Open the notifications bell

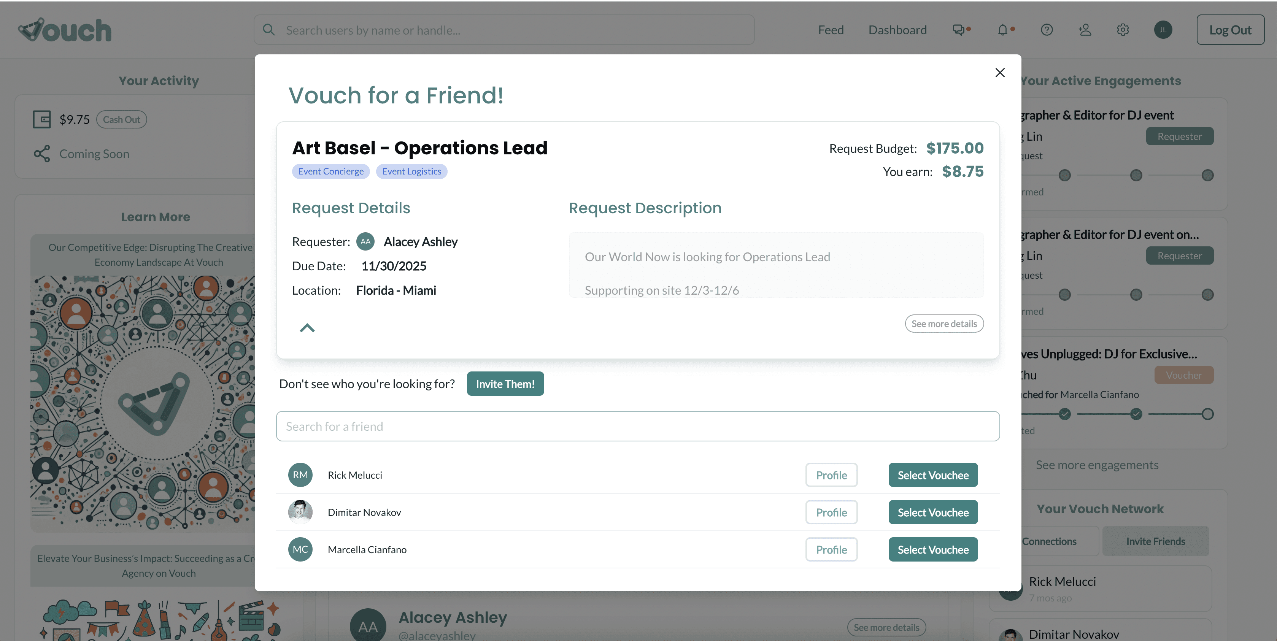[1002, 30]
